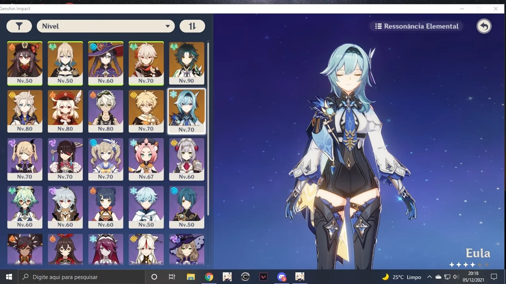Select Jean's character card
This screenshot has height=284, width=506.
pyautogui.click(x=65, y=63)
